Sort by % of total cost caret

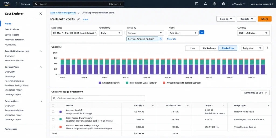tap(188, 105)
